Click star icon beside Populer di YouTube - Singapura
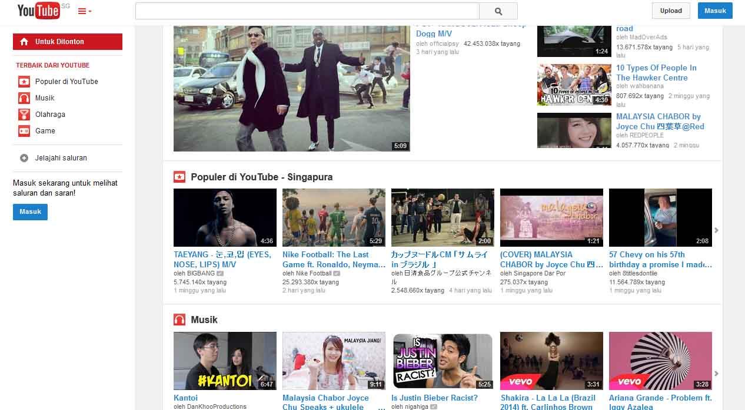The width and height of the screenshot is (745, 410). [179, 177]
